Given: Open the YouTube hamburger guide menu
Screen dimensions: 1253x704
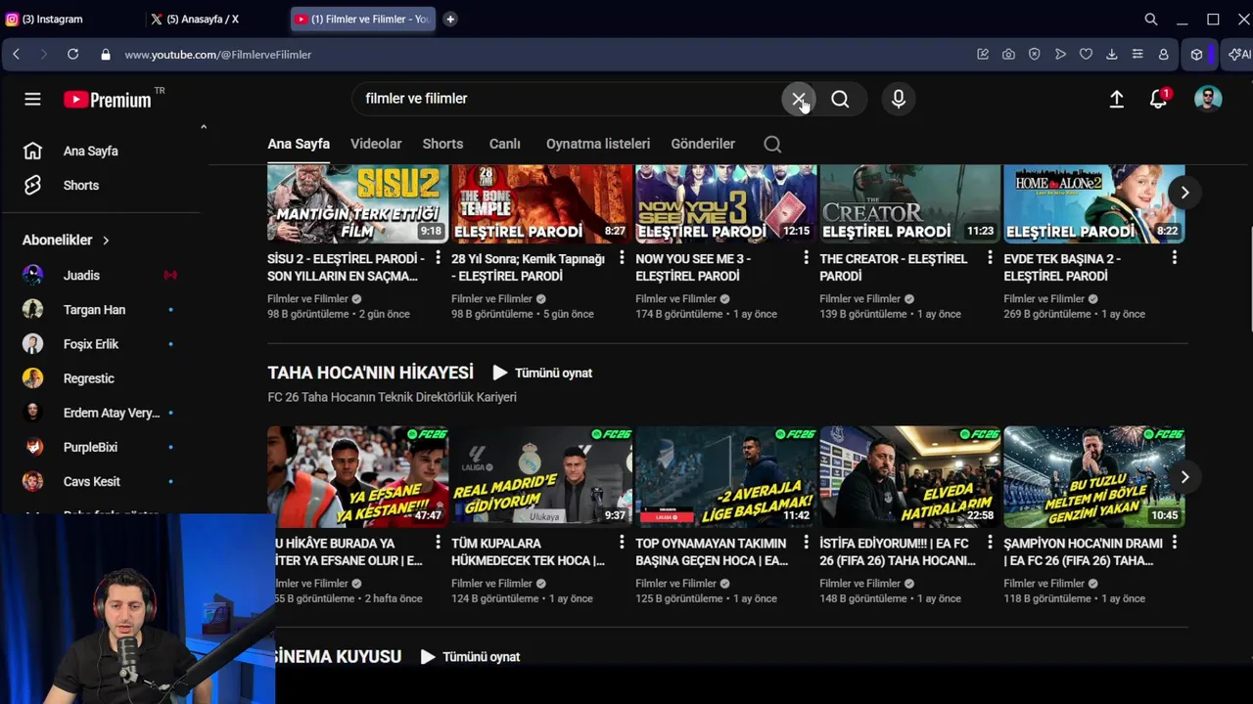Looking at the screenshot, I should 32,99.
